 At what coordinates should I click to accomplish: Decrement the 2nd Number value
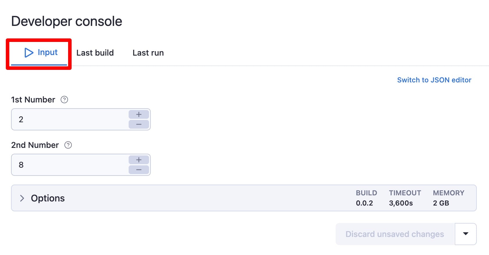point(139,170)
